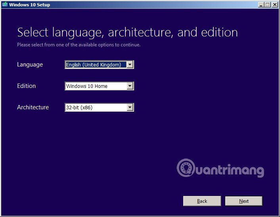Click the Architecture label text

[33, 107]
